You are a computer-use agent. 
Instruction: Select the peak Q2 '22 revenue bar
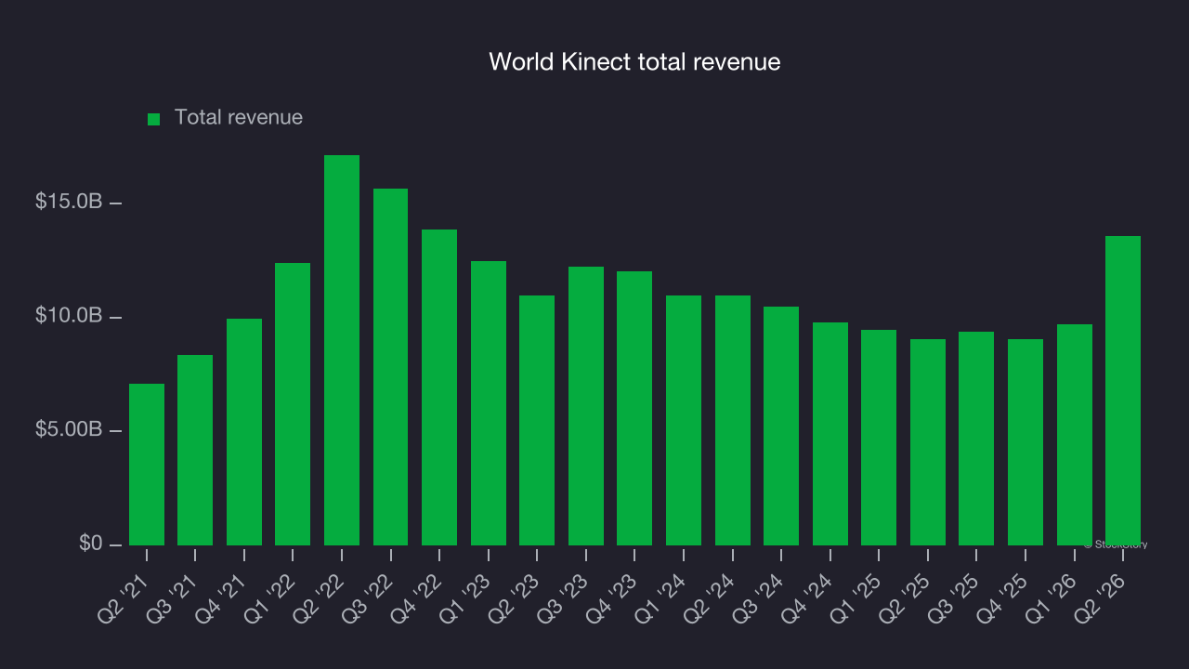(342, 350)
